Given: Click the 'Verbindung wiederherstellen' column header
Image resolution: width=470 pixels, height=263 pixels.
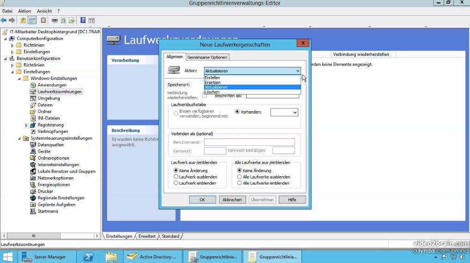Looking at the screenshot, I should pos(363,54).
